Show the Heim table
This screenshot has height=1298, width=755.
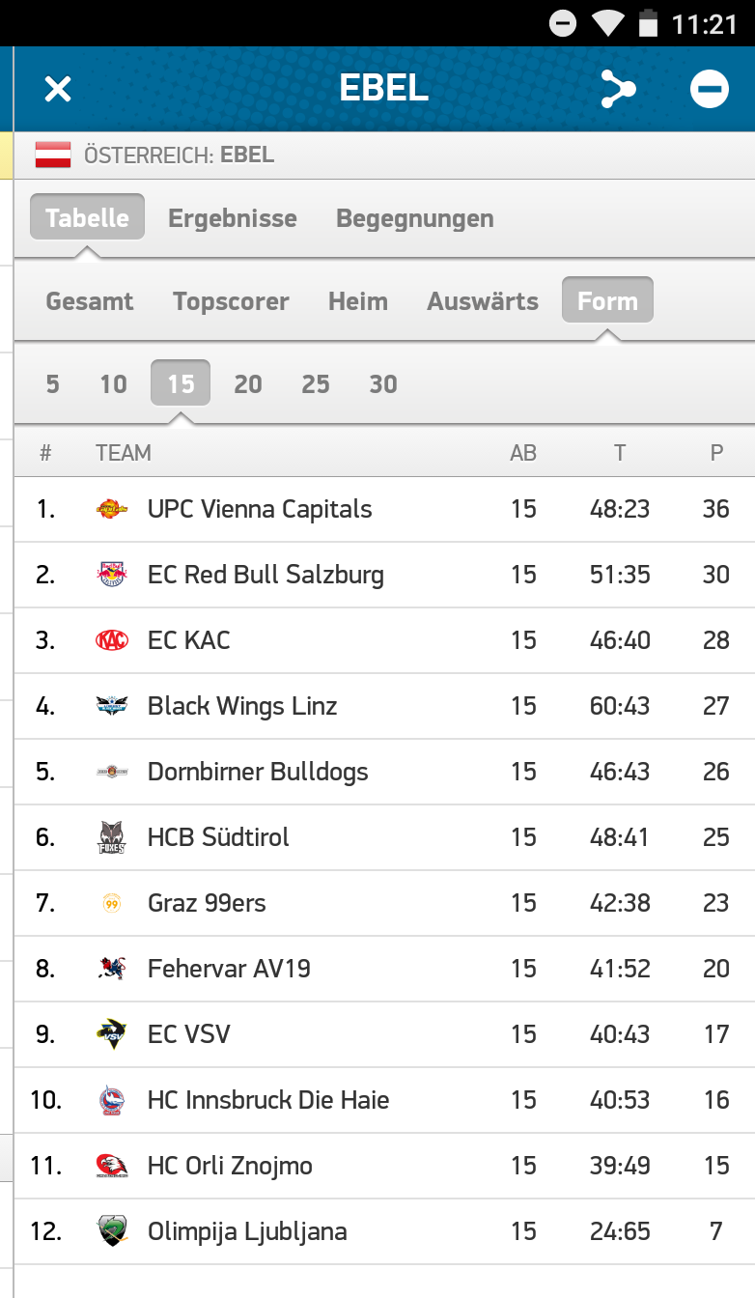pyautogui.click(x=357, y=301)
